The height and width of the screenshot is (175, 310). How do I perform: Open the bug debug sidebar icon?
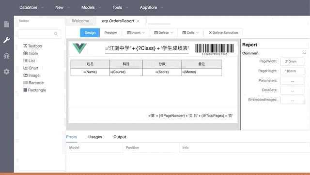(6, 56)
